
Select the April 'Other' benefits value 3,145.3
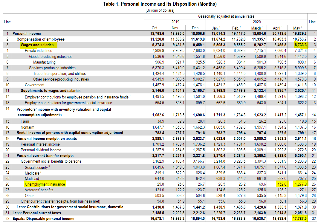(x=280, y=196)
